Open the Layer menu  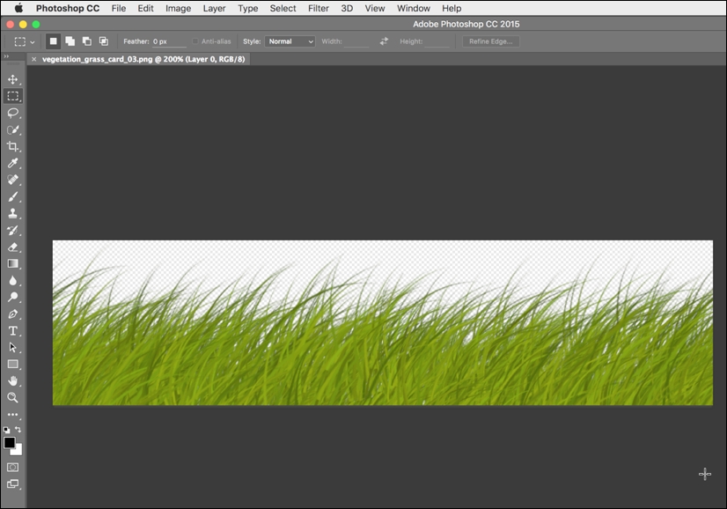tap(214, 8)
